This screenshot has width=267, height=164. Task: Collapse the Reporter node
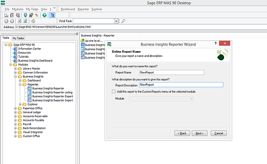(x=20, y=84)
